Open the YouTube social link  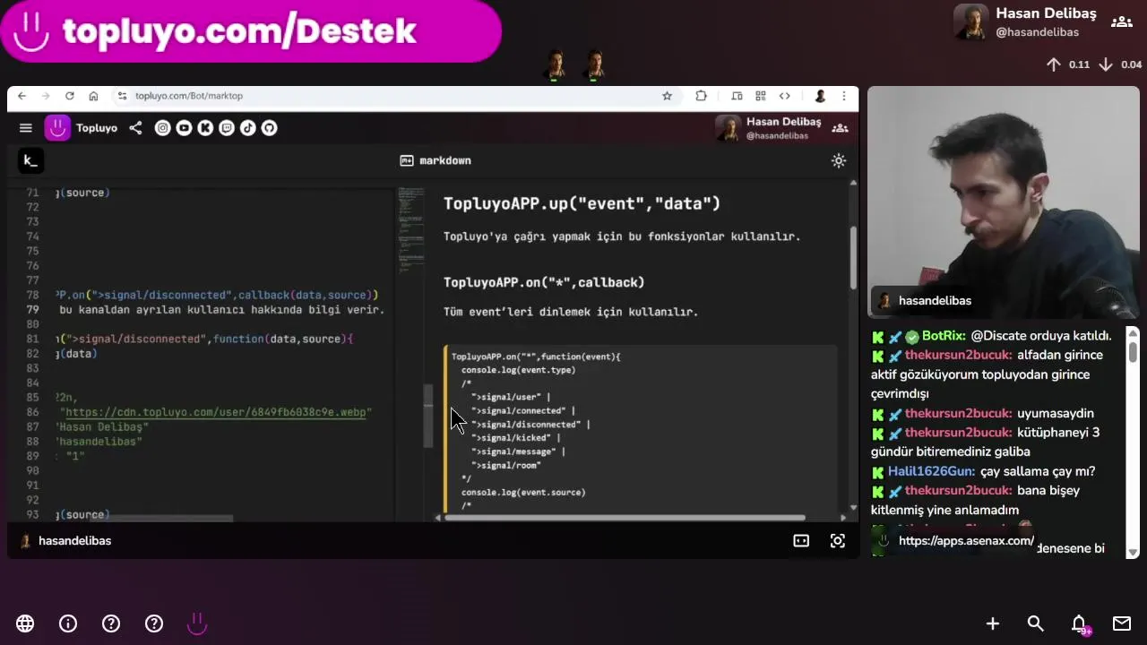184,128
